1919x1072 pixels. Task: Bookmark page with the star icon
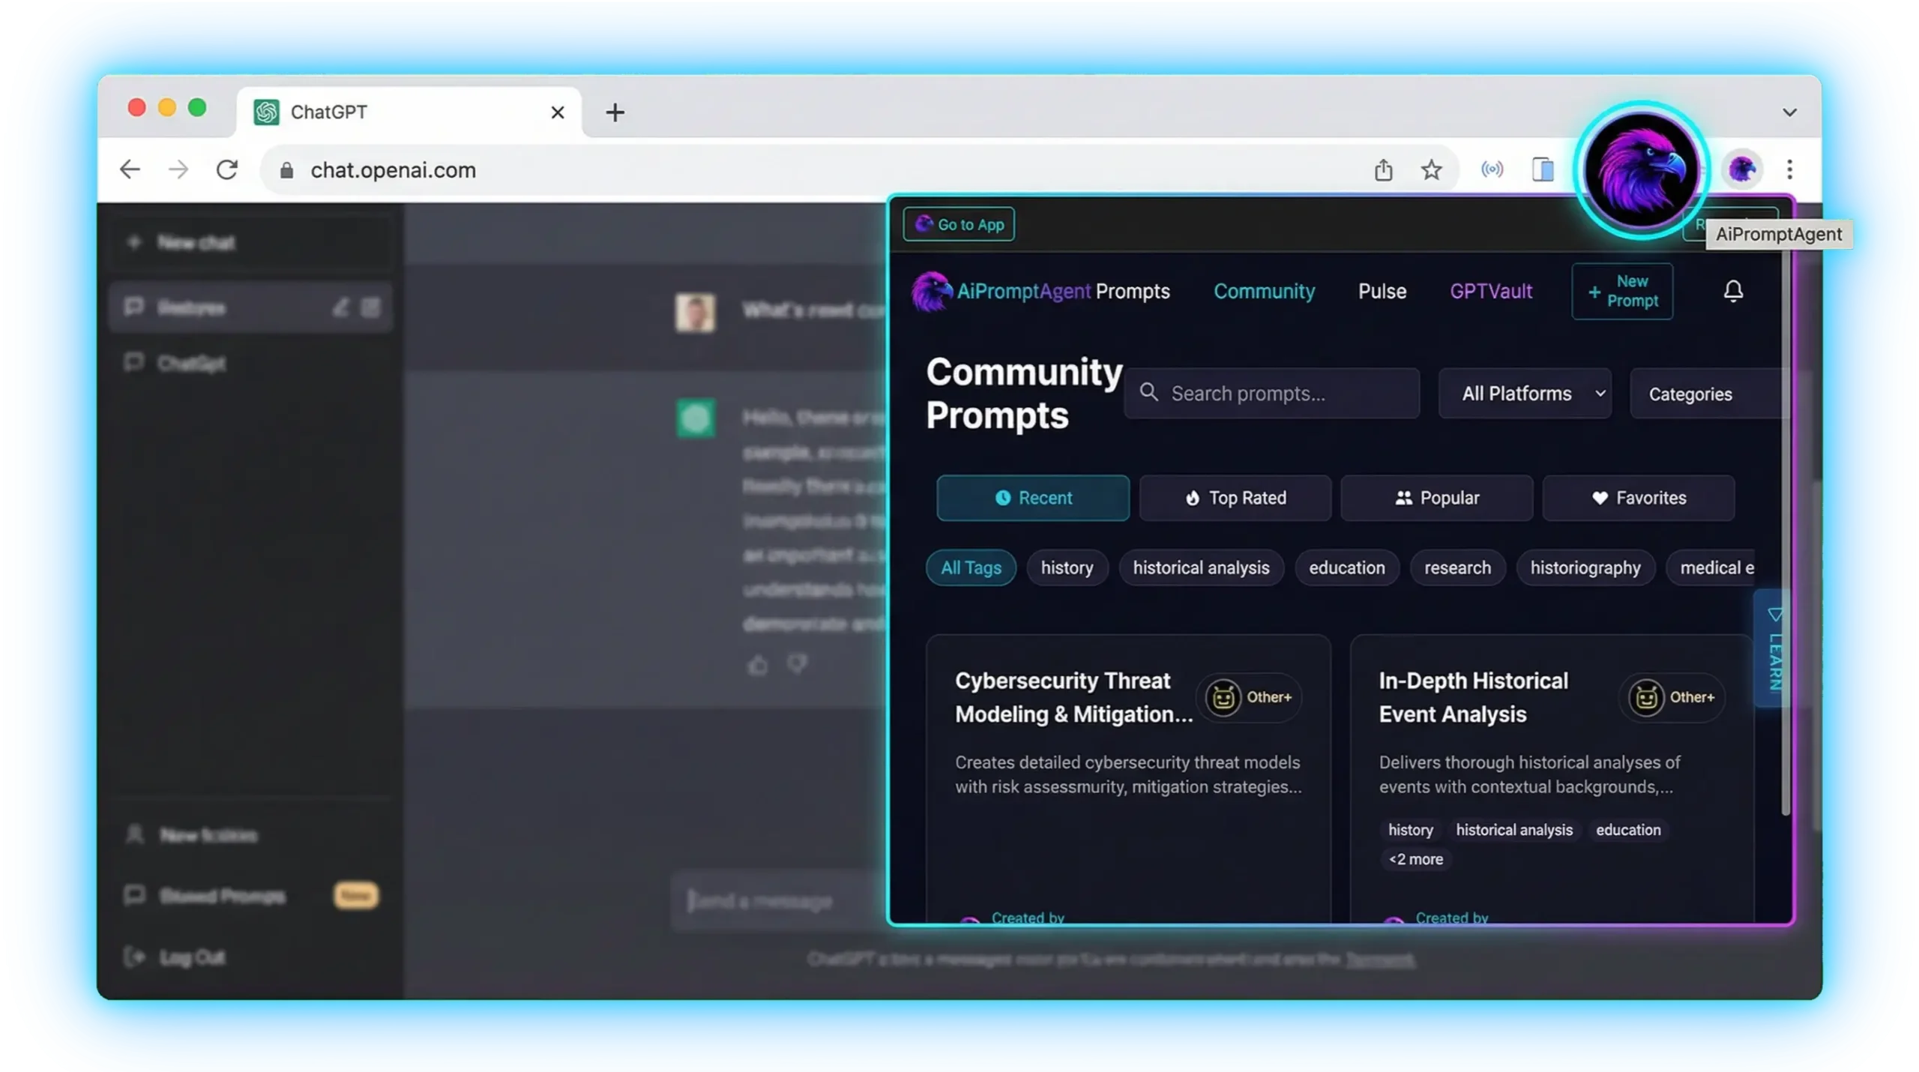(1431, 169)
